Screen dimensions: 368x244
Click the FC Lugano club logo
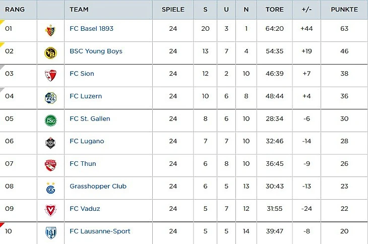pos(50,143)
